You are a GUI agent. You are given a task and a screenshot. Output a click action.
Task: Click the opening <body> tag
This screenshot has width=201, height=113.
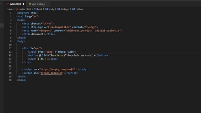21,41
